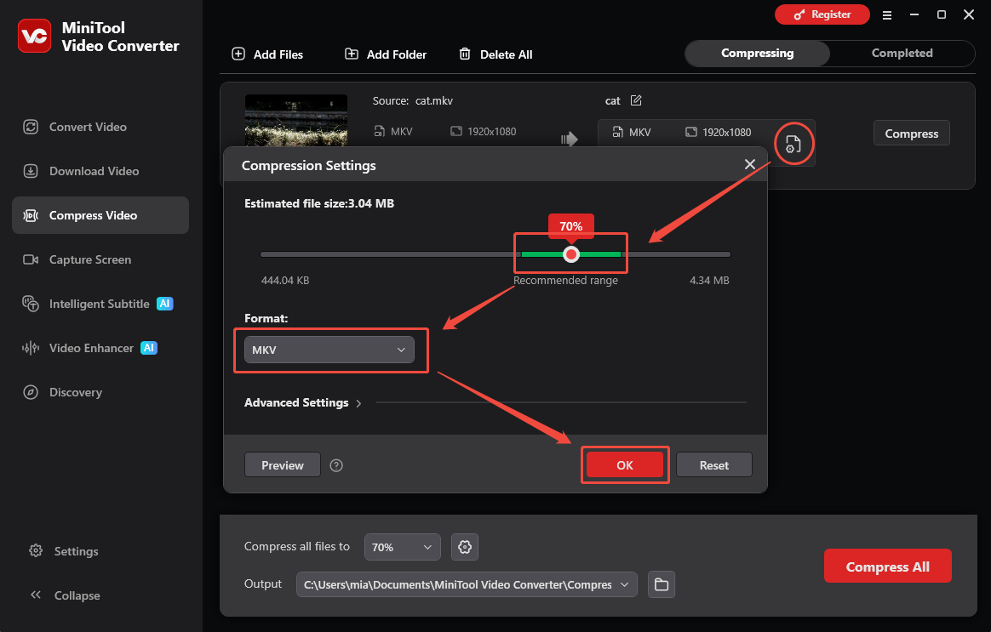This screenshot has width=991, height=632.
Task: Open the Download Video section
Action: tap(100, 171)
